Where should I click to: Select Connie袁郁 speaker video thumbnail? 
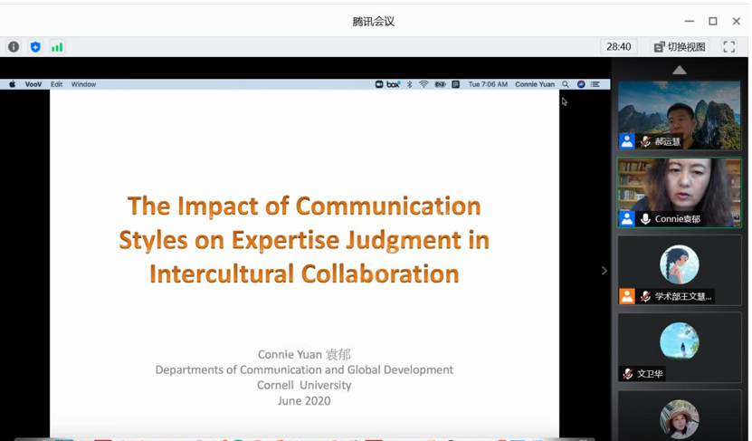[679, 190]
